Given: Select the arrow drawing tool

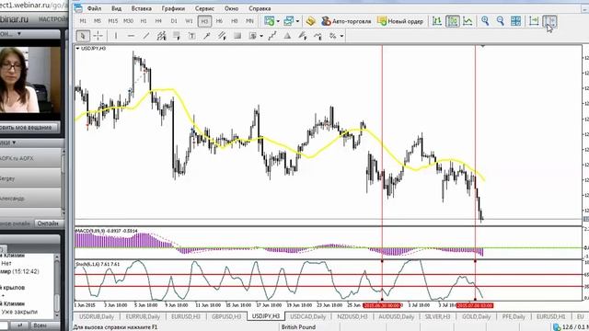Looking at the screenshot, I should (206, 36).
